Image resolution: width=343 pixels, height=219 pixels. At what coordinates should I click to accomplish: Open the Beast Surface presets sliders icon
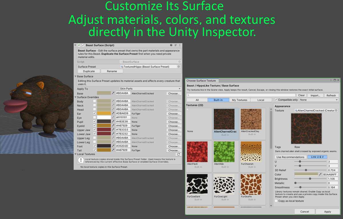[x=175, y=45]
